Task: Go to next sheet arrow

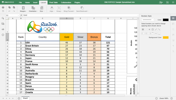Action: [x=10, y=98]
